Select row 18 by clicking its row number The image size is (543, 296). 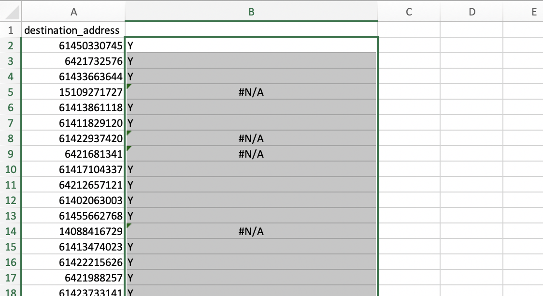10,293
